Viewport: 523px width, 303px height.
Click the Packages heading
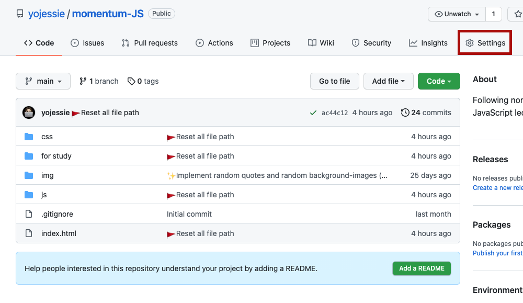click(492, 225)
